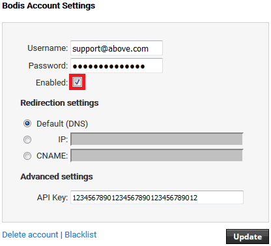Viewport: 271px width, 246px height.
Task: Click the API Key input field
Action: (157, 197)
